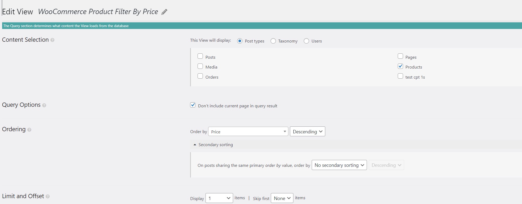Click the pencil icon to edit View title
Screen dimensions: 522x204
coord(164,12)
